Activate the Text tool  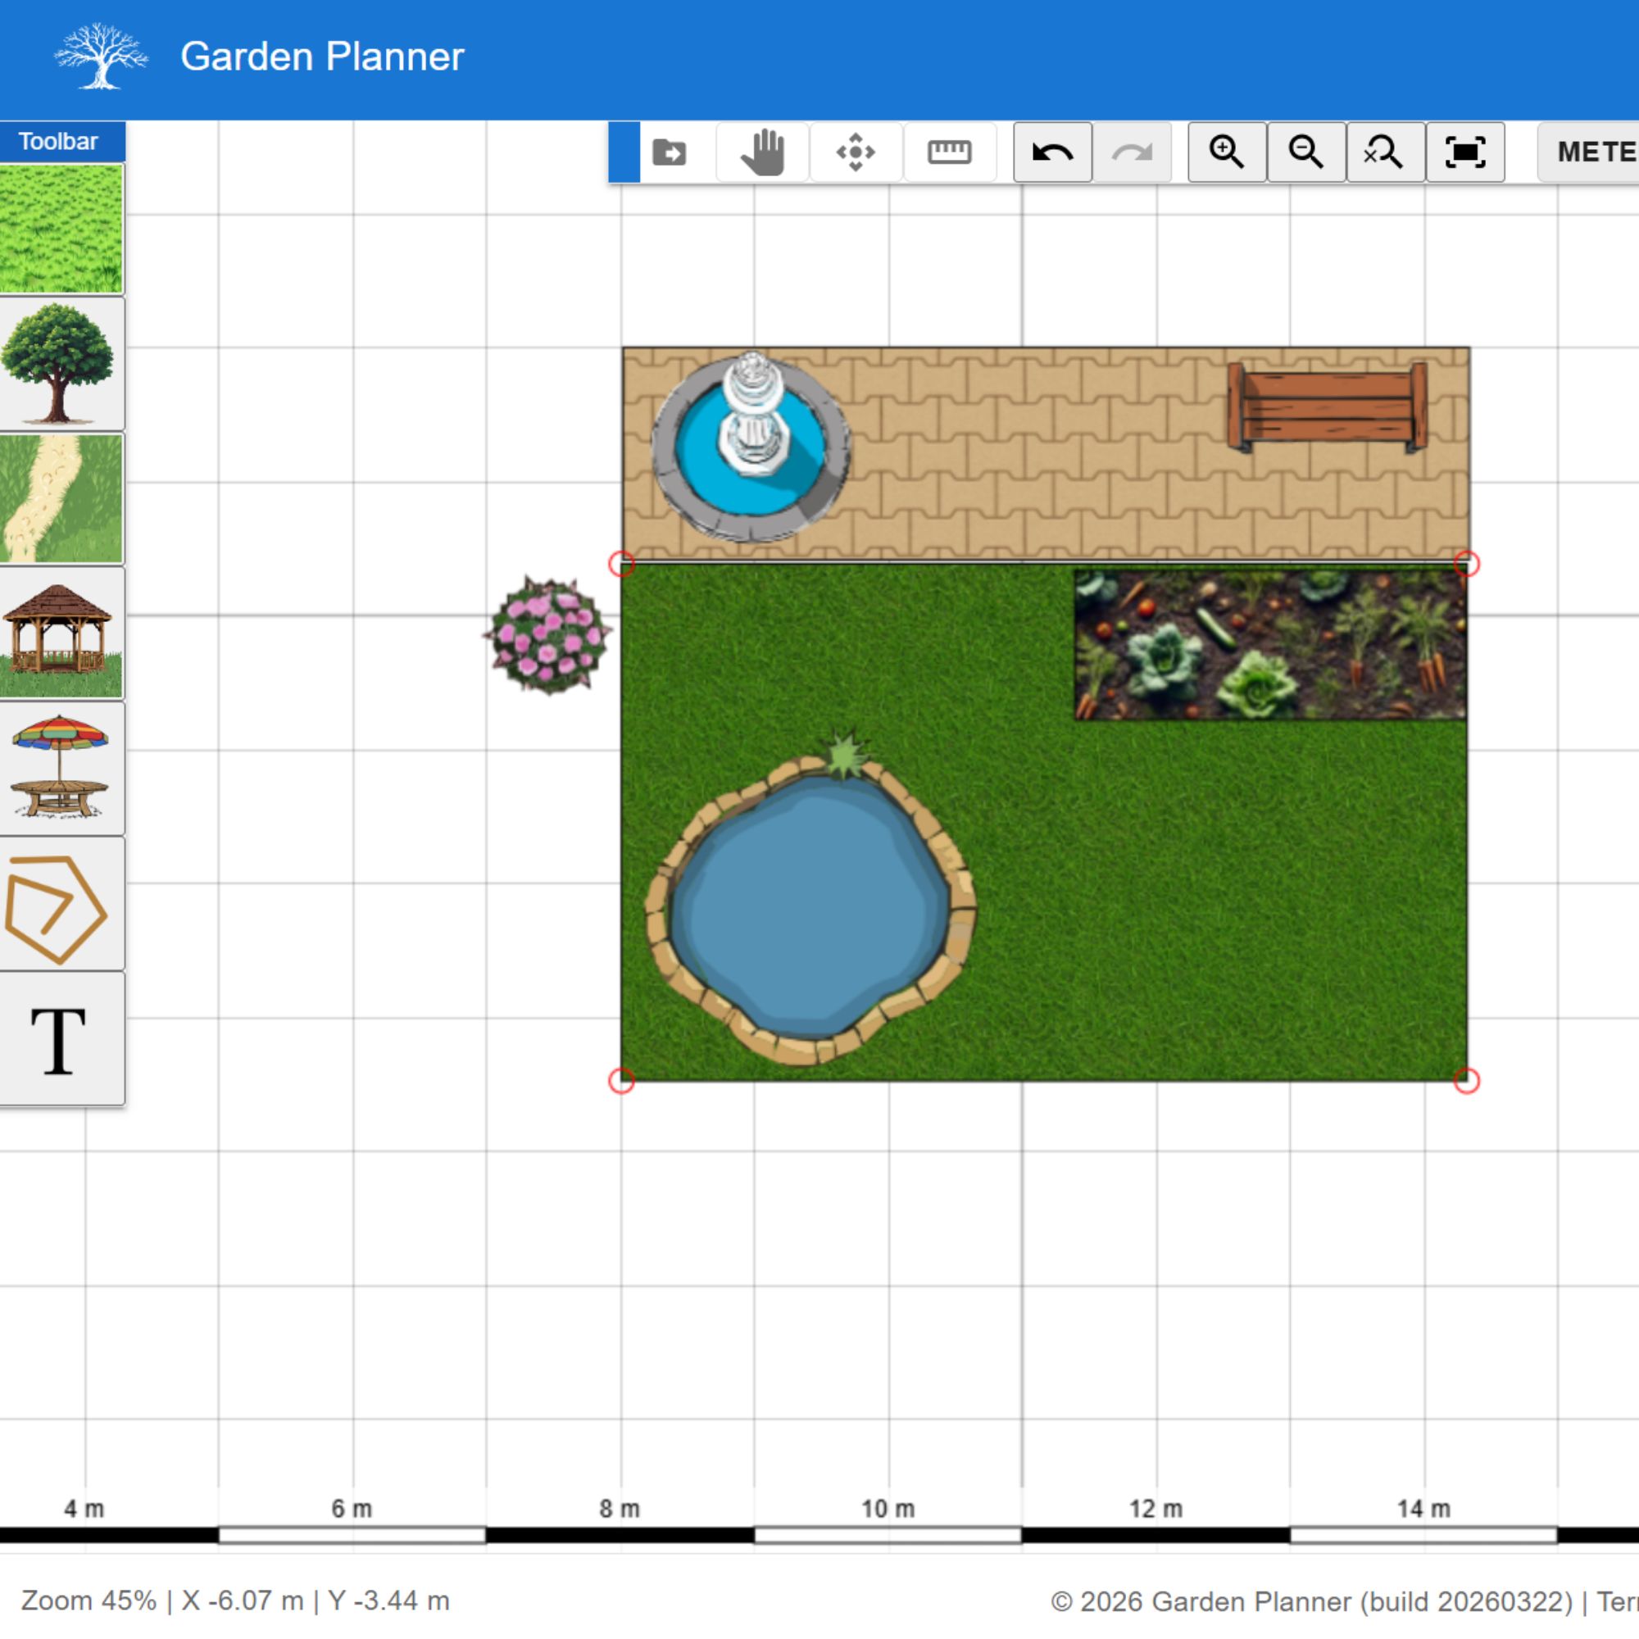tap(61, 1040)
